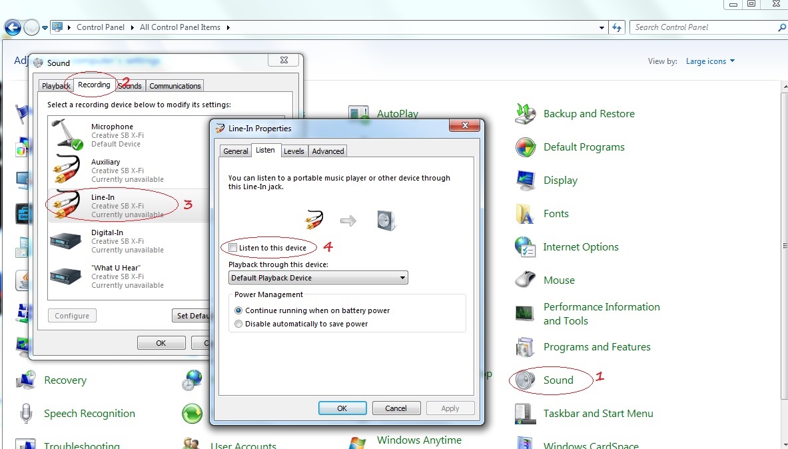788x449 pixels.
Task: Open the View by Large icons dropdown
Action: tap(710, 61)
